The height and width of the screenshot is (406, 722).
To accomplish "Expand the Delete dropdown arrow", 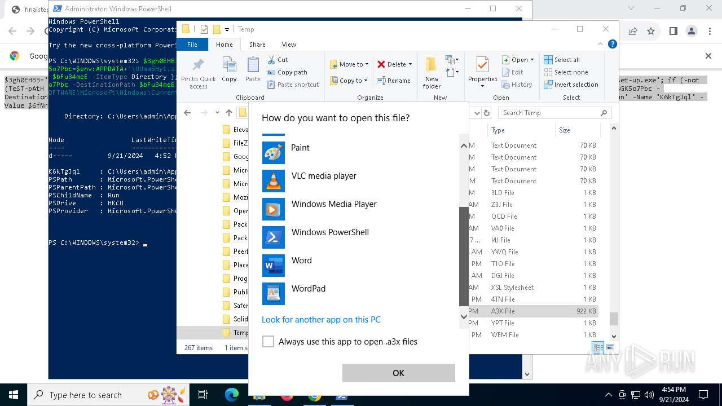I will pos(410,64).
